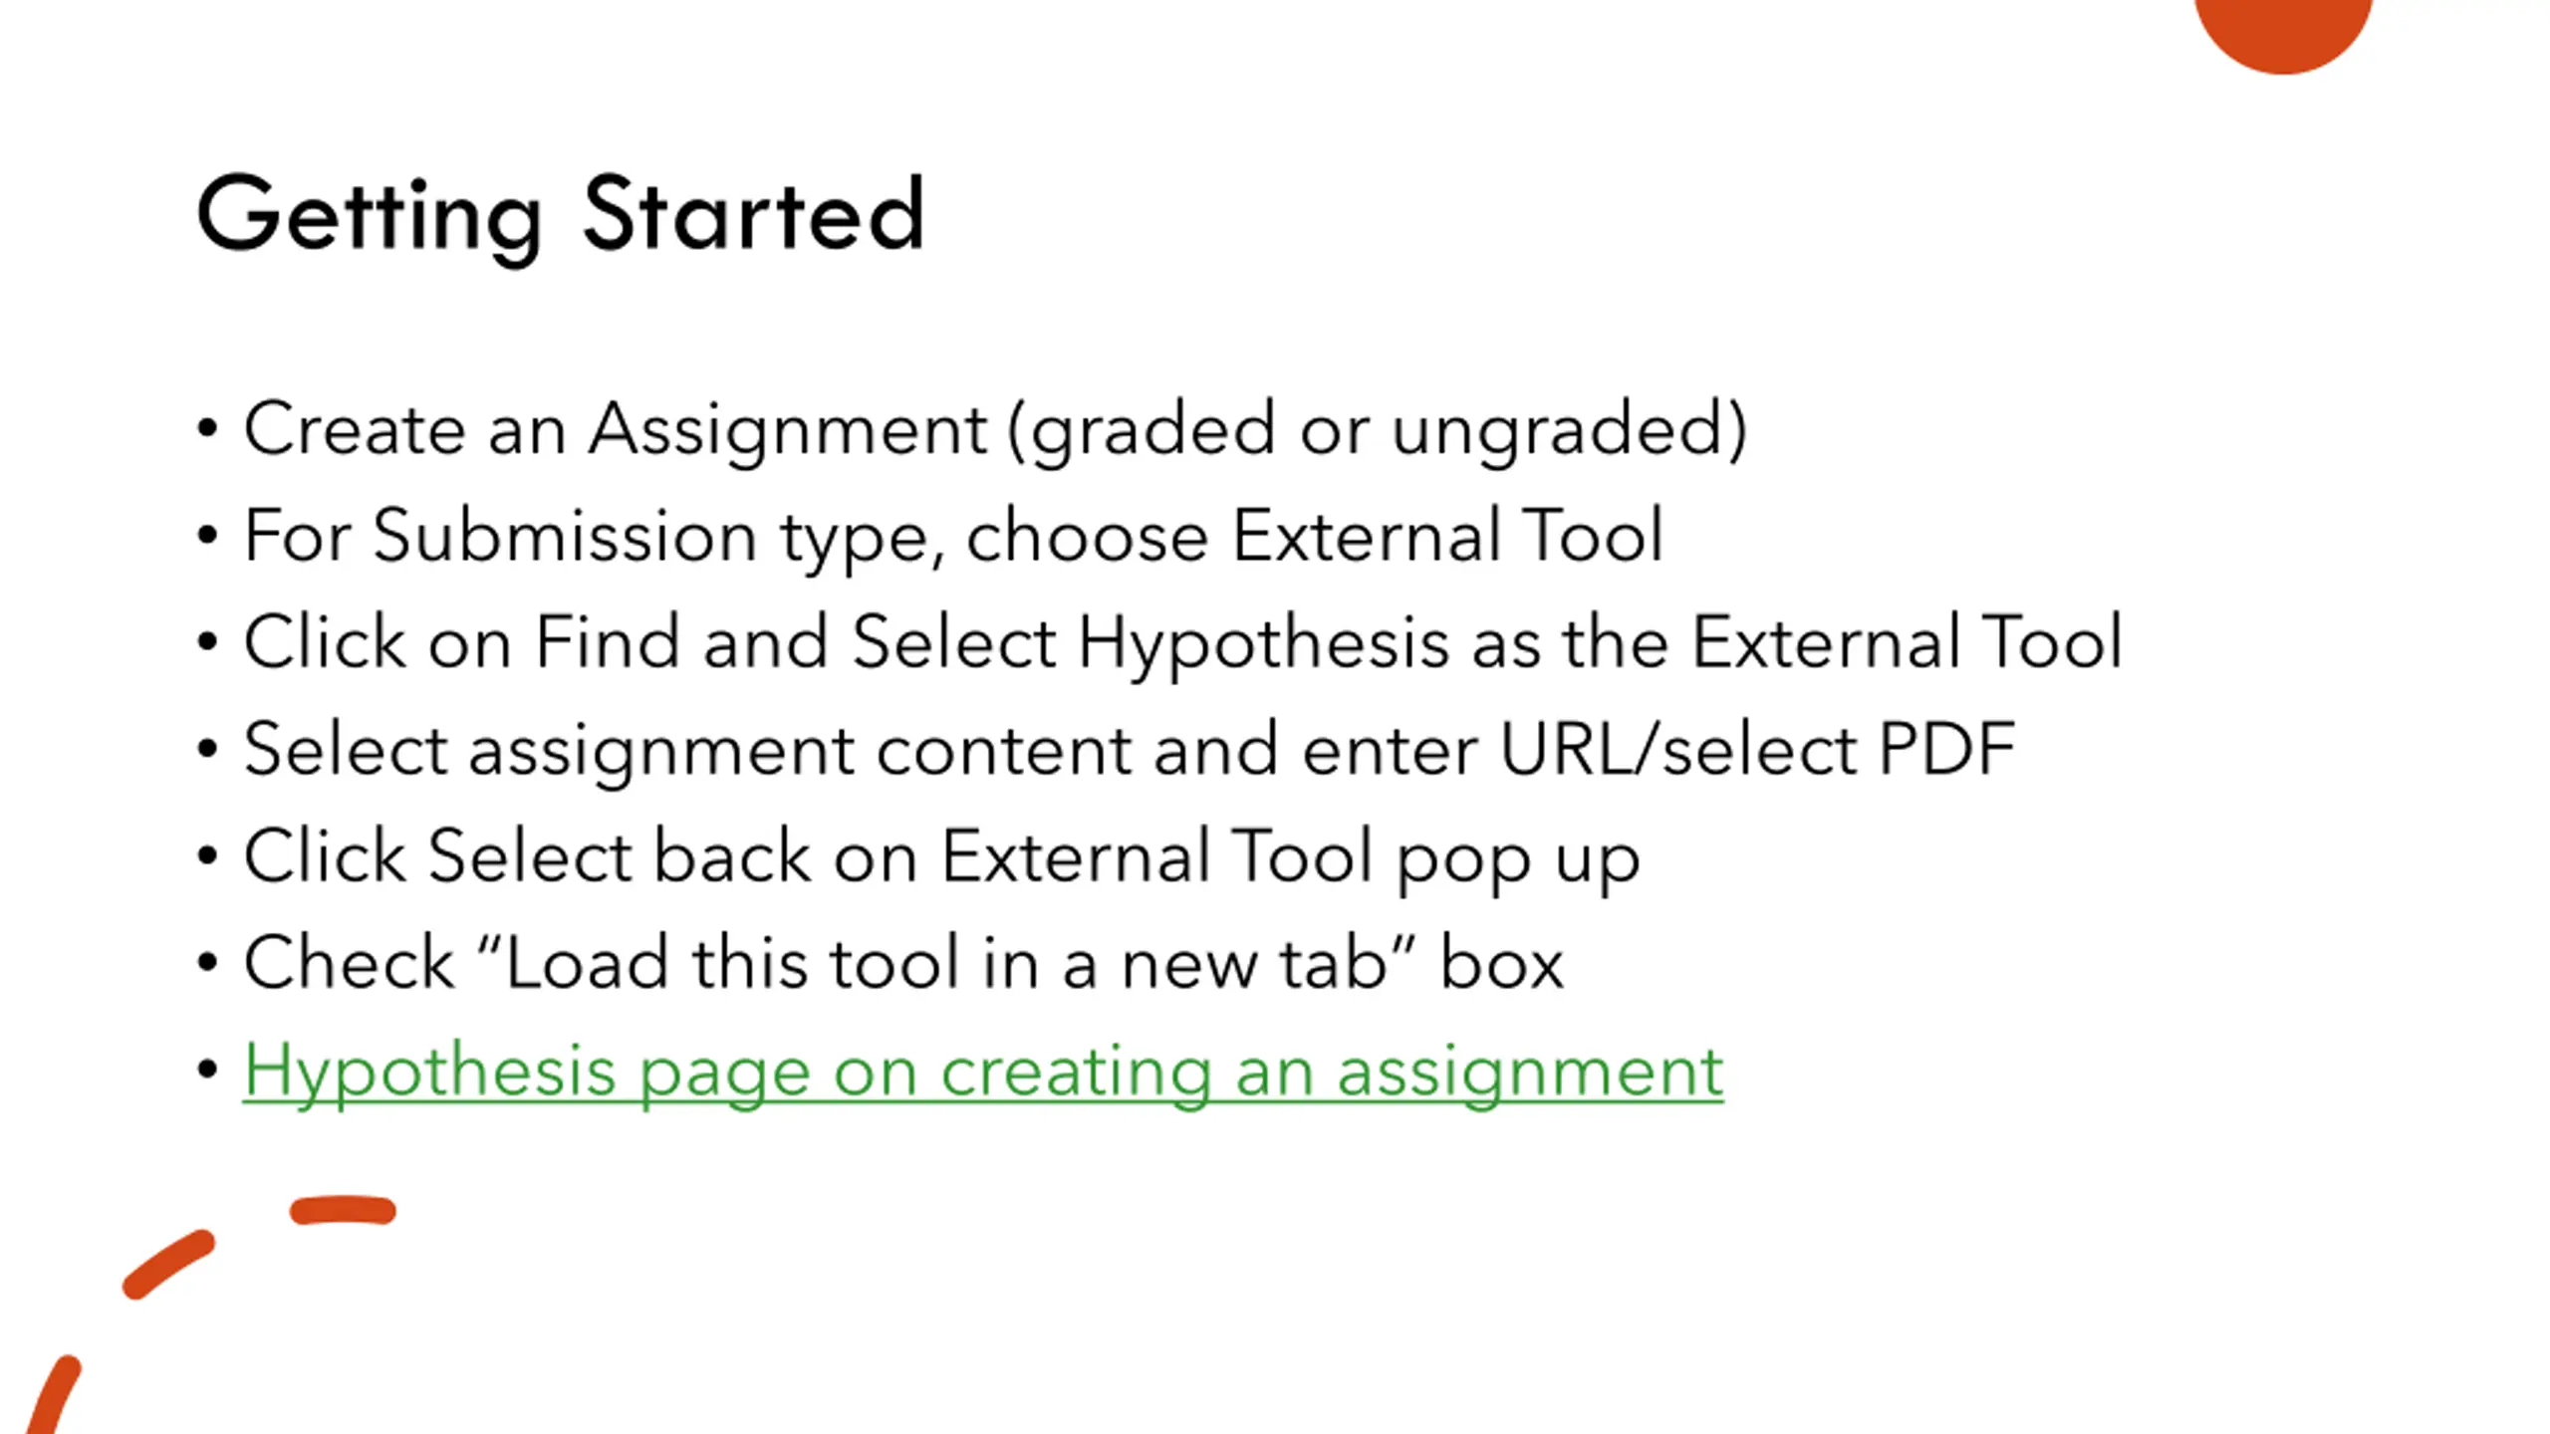The height and width of the screenshot is (1434, 2550).
Task: Open the Hypothesis page on creating an assignment link
Action: [x=983, y=1072]
